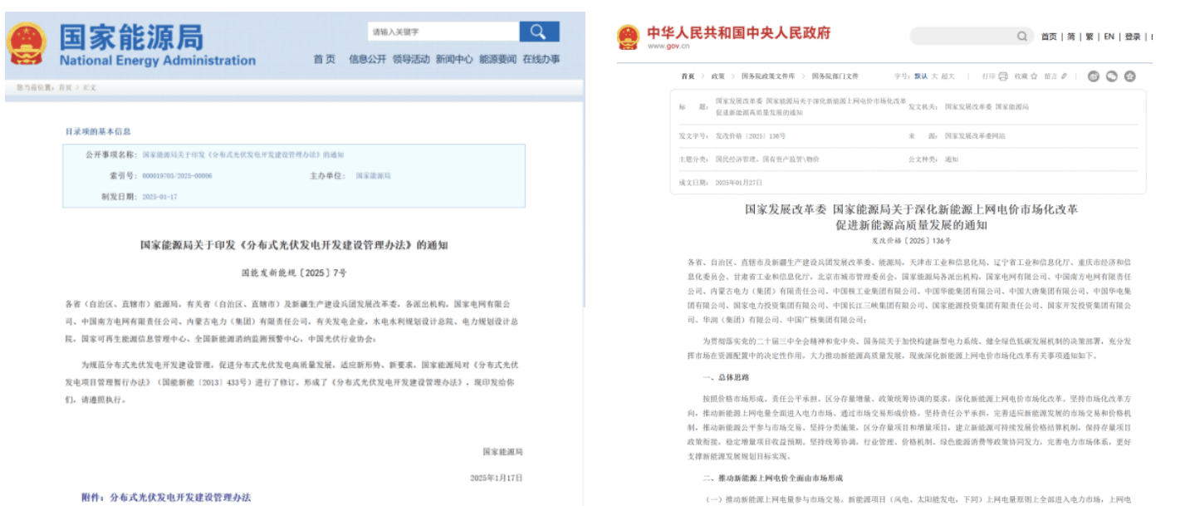This screenshot has height=506, width=1190.
Task: Set font size to 超大
Action: 948,76
